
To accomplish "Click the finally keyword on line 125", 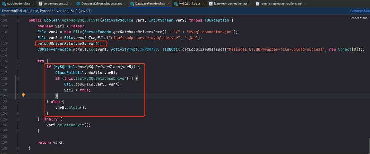I will [x=50, y=119].
